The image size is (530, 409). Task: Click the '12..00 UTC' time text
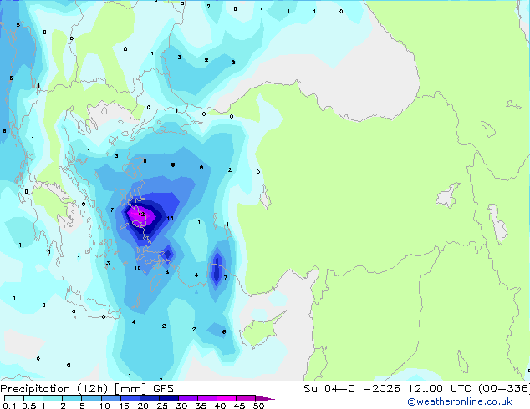439,389
